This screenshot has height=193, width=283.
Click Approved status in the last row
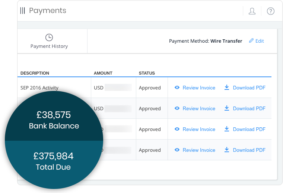click(150, 150)
